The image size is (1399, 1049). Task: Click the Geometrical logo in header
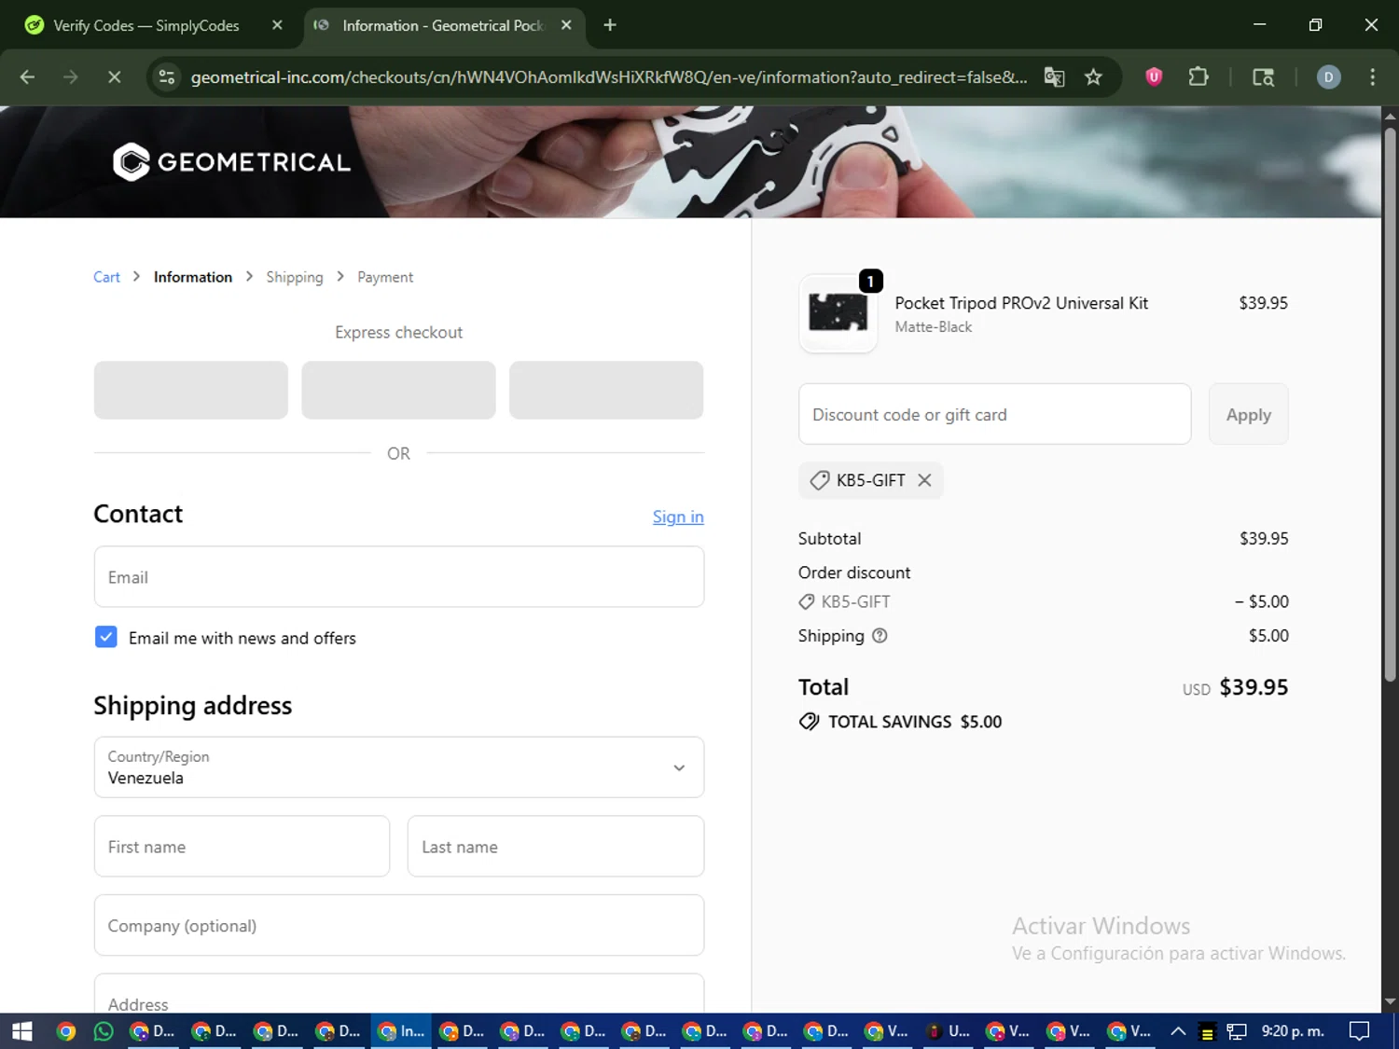pos(231,162)
